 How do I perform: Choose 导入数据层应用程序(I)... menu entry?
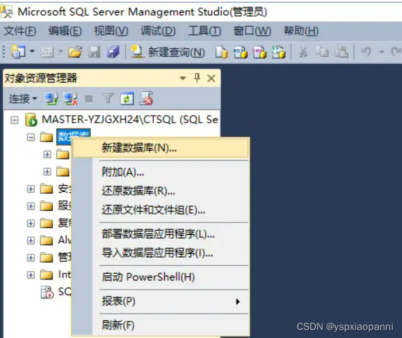pos(161,253)
